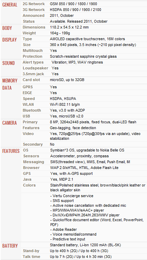Viewport: 147px width, 260px height.
Task: Select the Java spec label
Action: (x=27, y=179)
